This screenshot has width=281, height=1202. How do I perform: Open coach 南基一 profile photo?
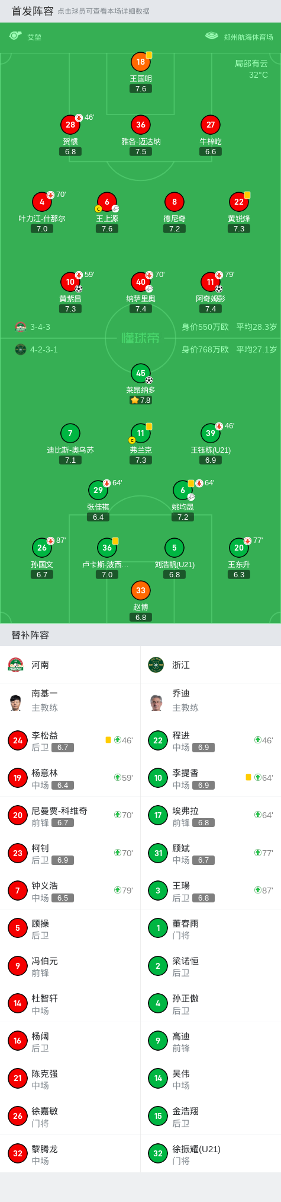15,702
